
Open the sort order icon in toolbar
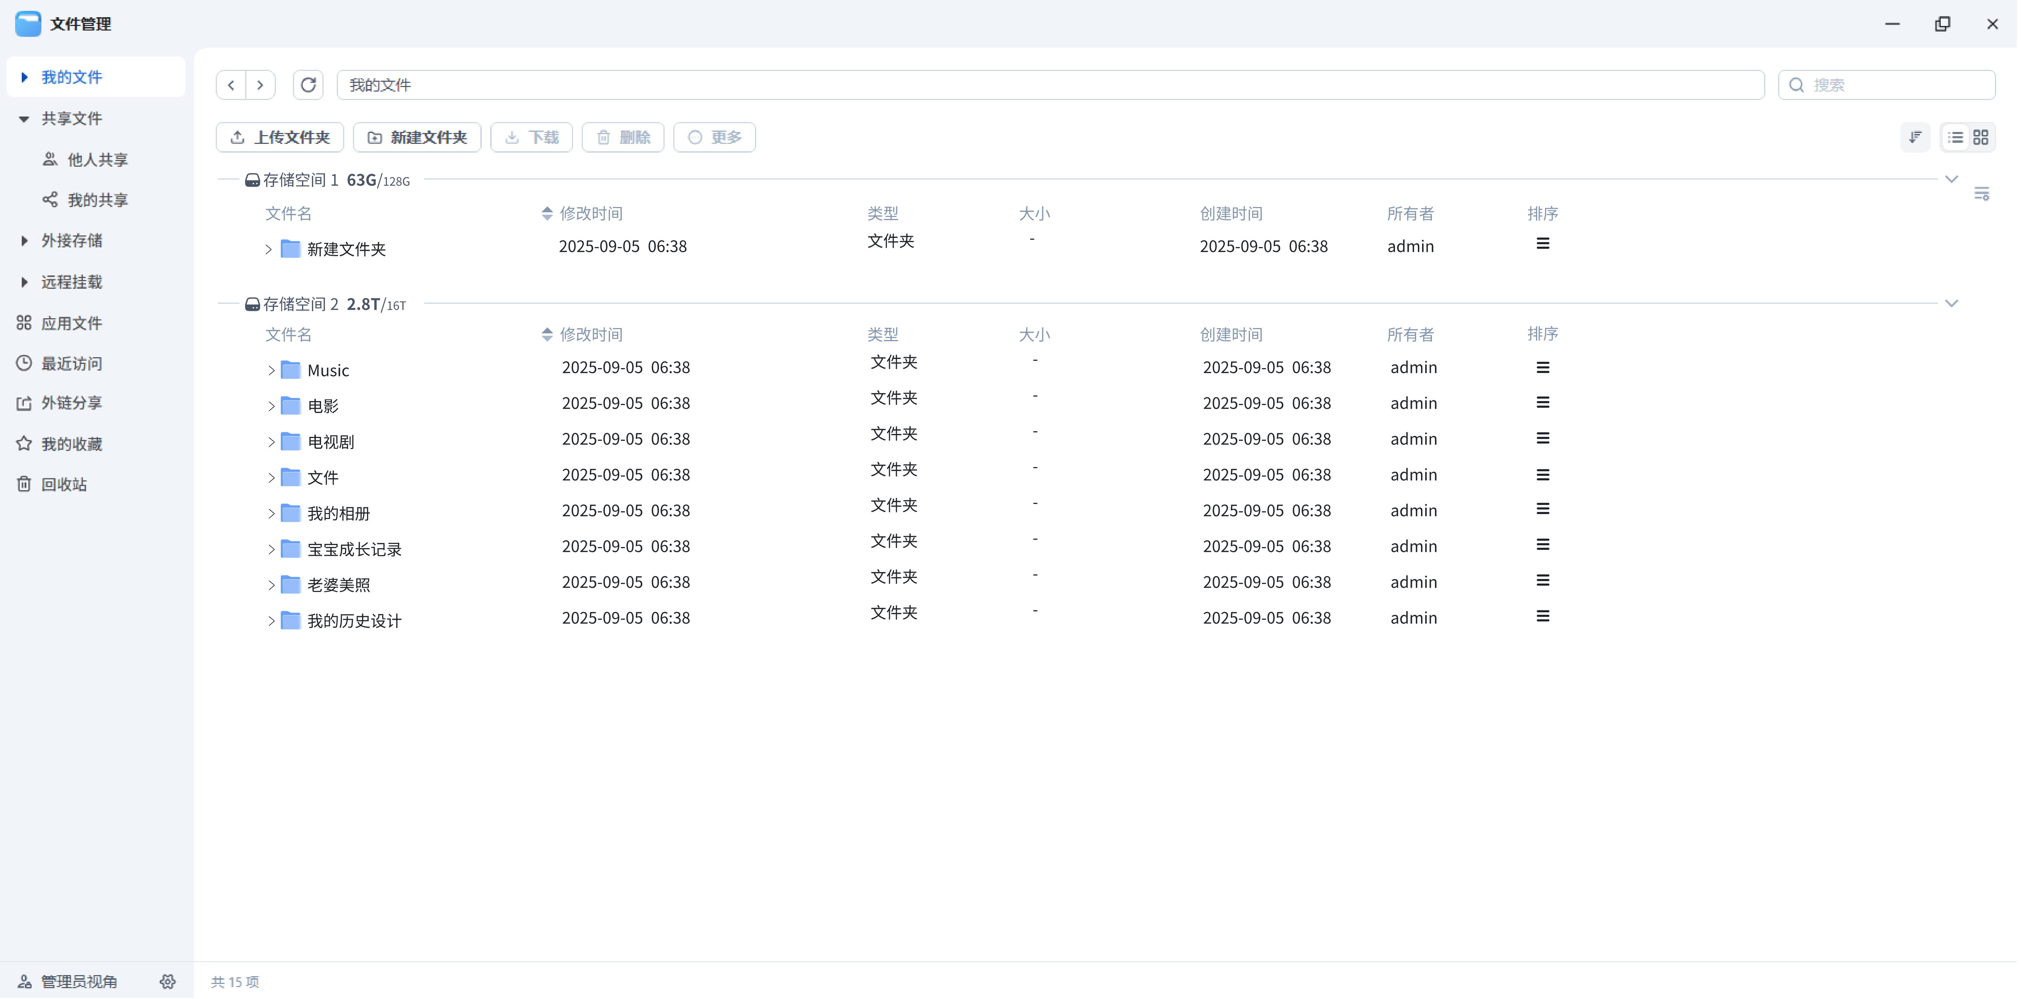coord(1915,137)
